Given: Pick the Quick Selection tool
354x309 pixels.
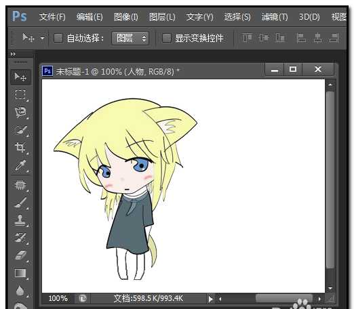Looking at the screenshot, I should pyautogui.click(x=20, y=130).
